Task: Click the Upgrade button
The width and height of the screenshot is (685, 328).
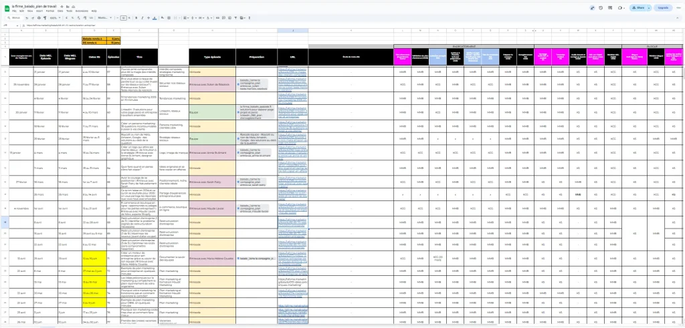Action: [x=663, y=8]
